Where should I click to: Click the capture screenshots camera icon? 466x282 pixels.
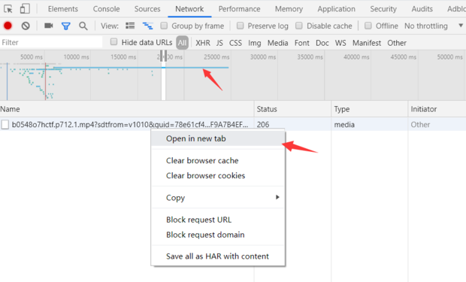click(x=48, y=26)
